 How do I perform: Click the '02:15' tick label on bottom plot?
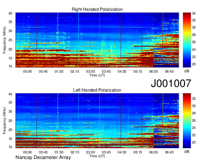point(75,152)
